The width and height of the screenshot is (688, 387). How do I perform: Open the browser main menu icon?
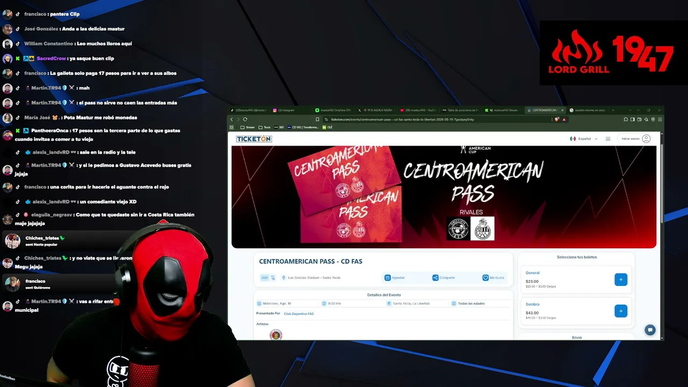click(660, 119)
